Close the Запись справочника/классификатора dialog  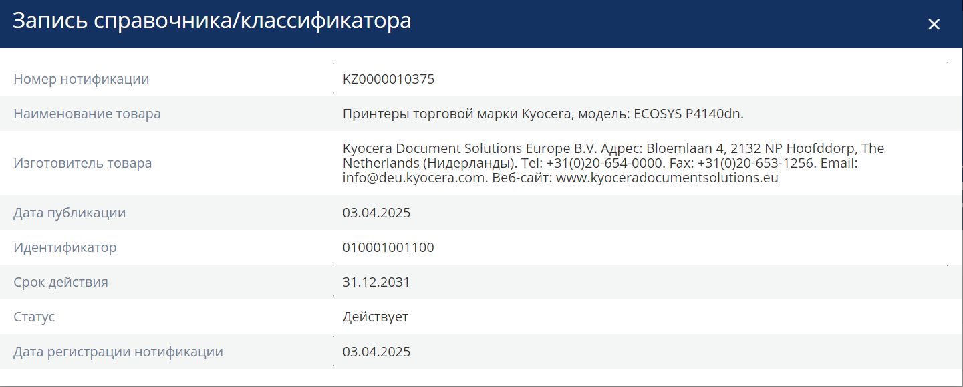(934, 25)
